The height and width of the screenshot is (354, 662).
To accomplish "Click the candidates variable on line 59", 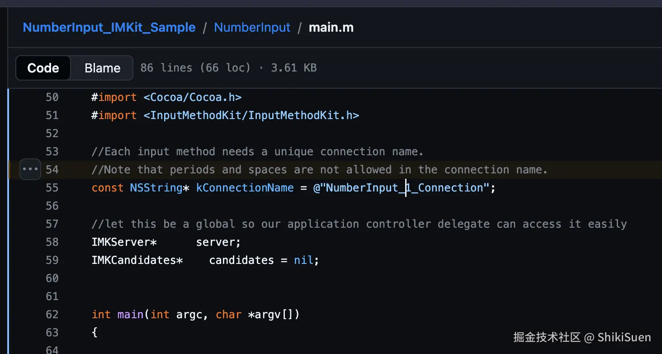I will tap(241, 260).
